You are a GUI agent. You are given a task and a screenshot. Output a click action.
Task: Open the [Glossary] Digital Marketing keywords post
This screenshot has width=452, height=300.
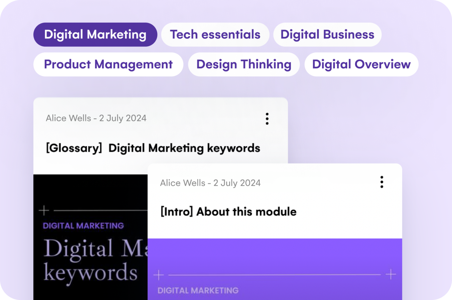153,148
